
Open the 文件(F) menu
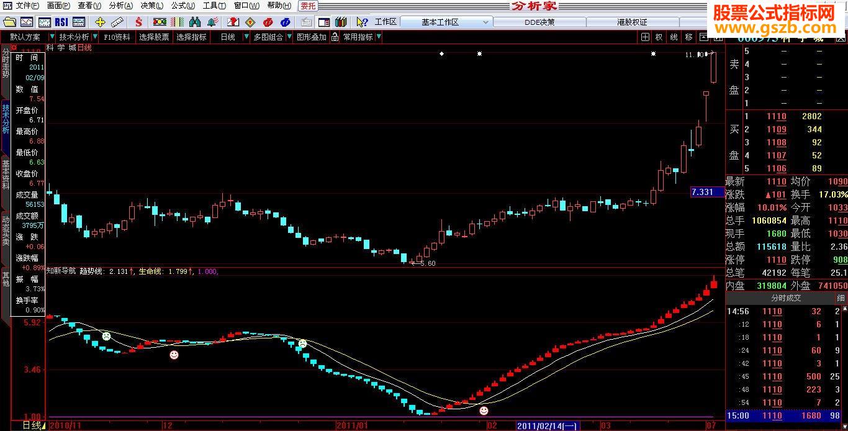pos(27,6)
